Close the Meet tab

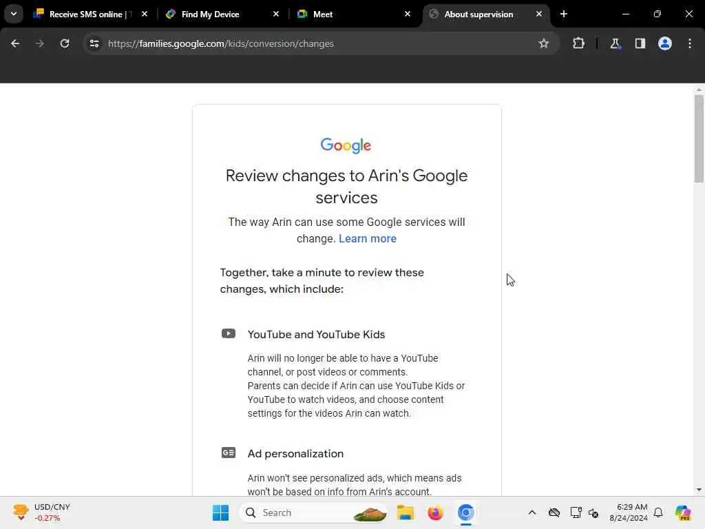(x=408, y=14)
